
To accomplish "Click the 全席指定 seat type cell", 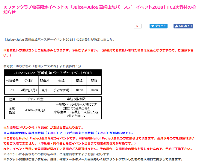I will click(x=12, y=110).
